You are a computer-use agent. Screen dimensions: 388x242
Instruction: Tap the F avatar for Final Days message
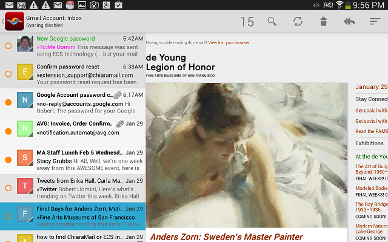(x=25, y=214)
